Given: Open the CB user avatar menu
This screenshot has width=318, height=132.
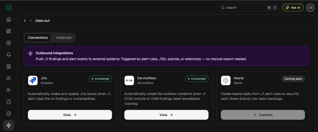Looking at the screenshot, I should (310, 8).
